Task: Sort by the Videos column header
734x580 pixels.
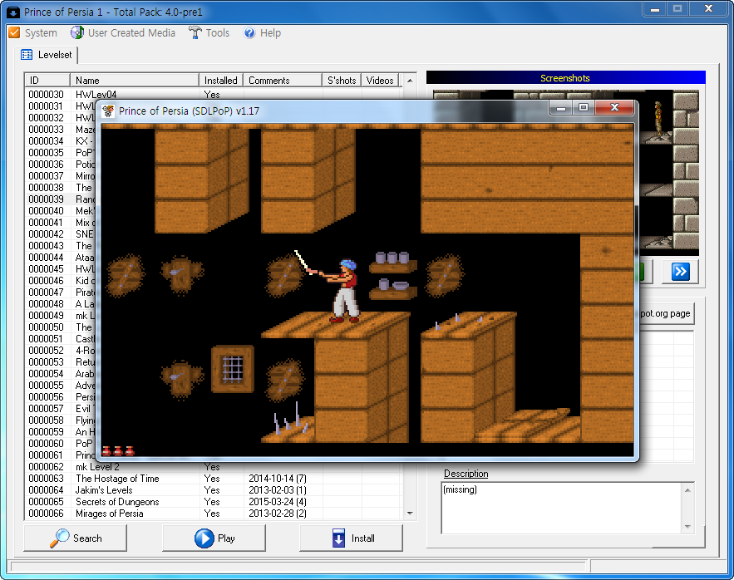Action: pyautogui.click(x=380, y=80)
